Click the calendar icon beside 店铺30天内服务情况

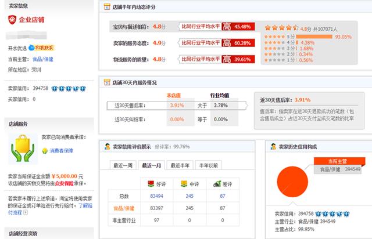[x=107, y=82]
